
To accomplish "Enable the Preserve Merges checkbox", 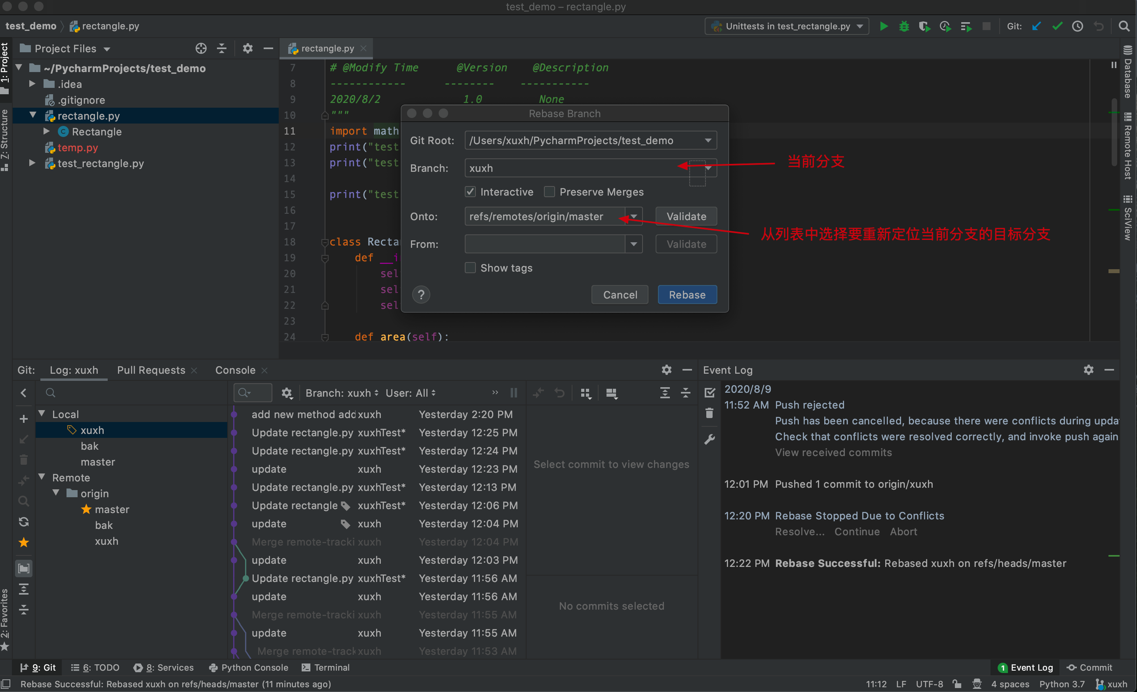I will [x=549, y=192].
